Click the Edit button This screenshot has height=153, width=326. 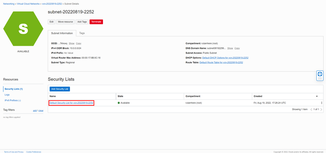click(x=52, y=22)
